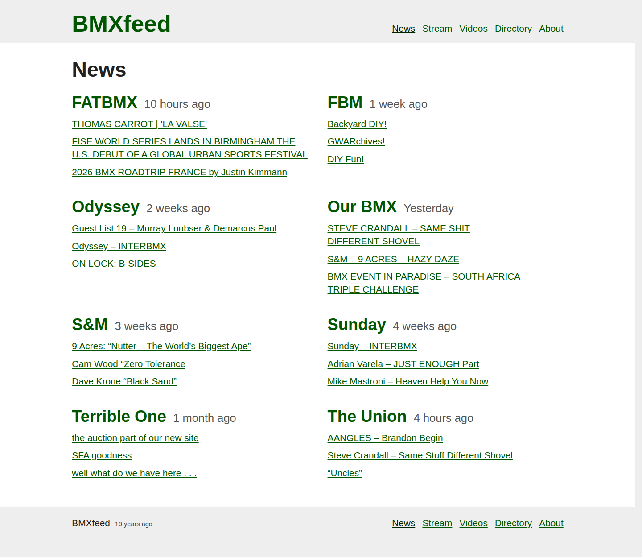This screenshot has height=557, width=642.
Task: Open Cam Wood "Zero Tolerance" post
Action: pyautogui.click(x=128, y=364)
